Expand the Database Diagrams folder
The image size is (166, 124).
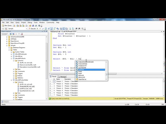(x=9, y=48)
